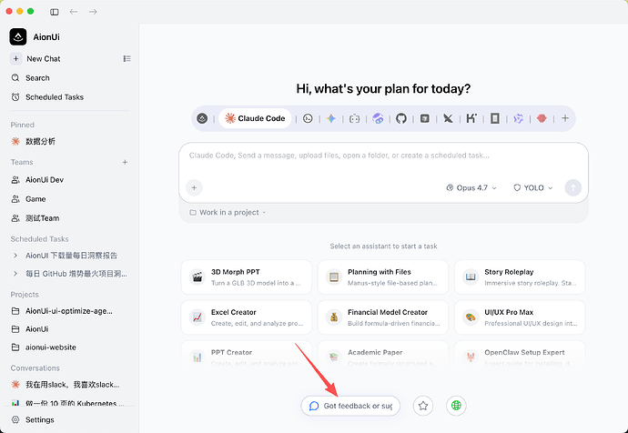Choose the UI/UX Pro Max assistant card

point(520,317)
